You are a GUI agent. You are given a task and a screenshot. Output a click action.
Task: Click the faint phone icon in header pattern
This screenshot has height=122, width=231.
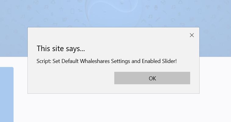click(x=72, y=11)
